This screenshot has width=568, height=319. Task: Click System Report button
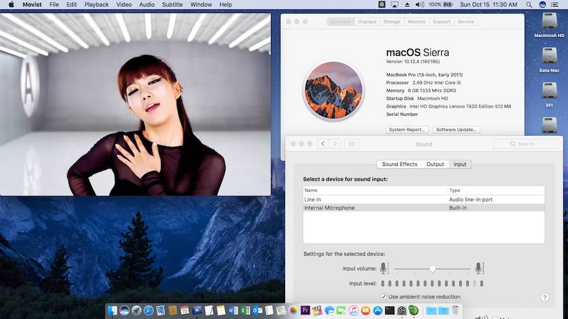pyautogui.click(x=407, y=129)
